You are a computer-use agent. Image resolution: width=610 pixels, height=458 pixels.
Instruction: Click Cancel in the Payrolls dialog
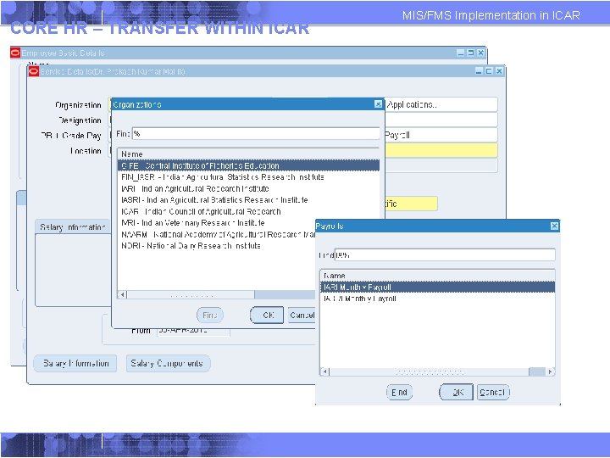493,392
